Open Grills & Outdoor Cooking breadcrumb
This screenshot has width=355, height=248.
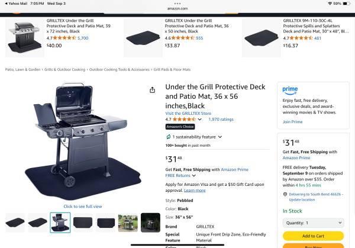click(64, 69)
